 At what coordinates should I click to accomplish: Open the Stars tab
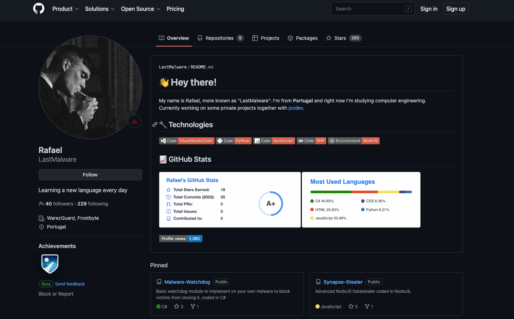tap(344, 38)
